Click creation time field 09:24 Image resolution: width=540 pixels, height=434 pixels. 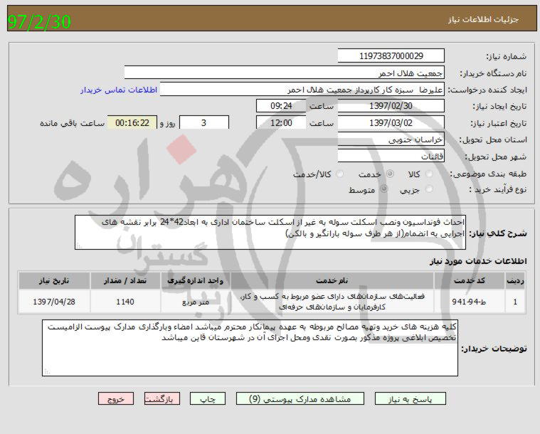pyautogui.click(x=281, y=106)
